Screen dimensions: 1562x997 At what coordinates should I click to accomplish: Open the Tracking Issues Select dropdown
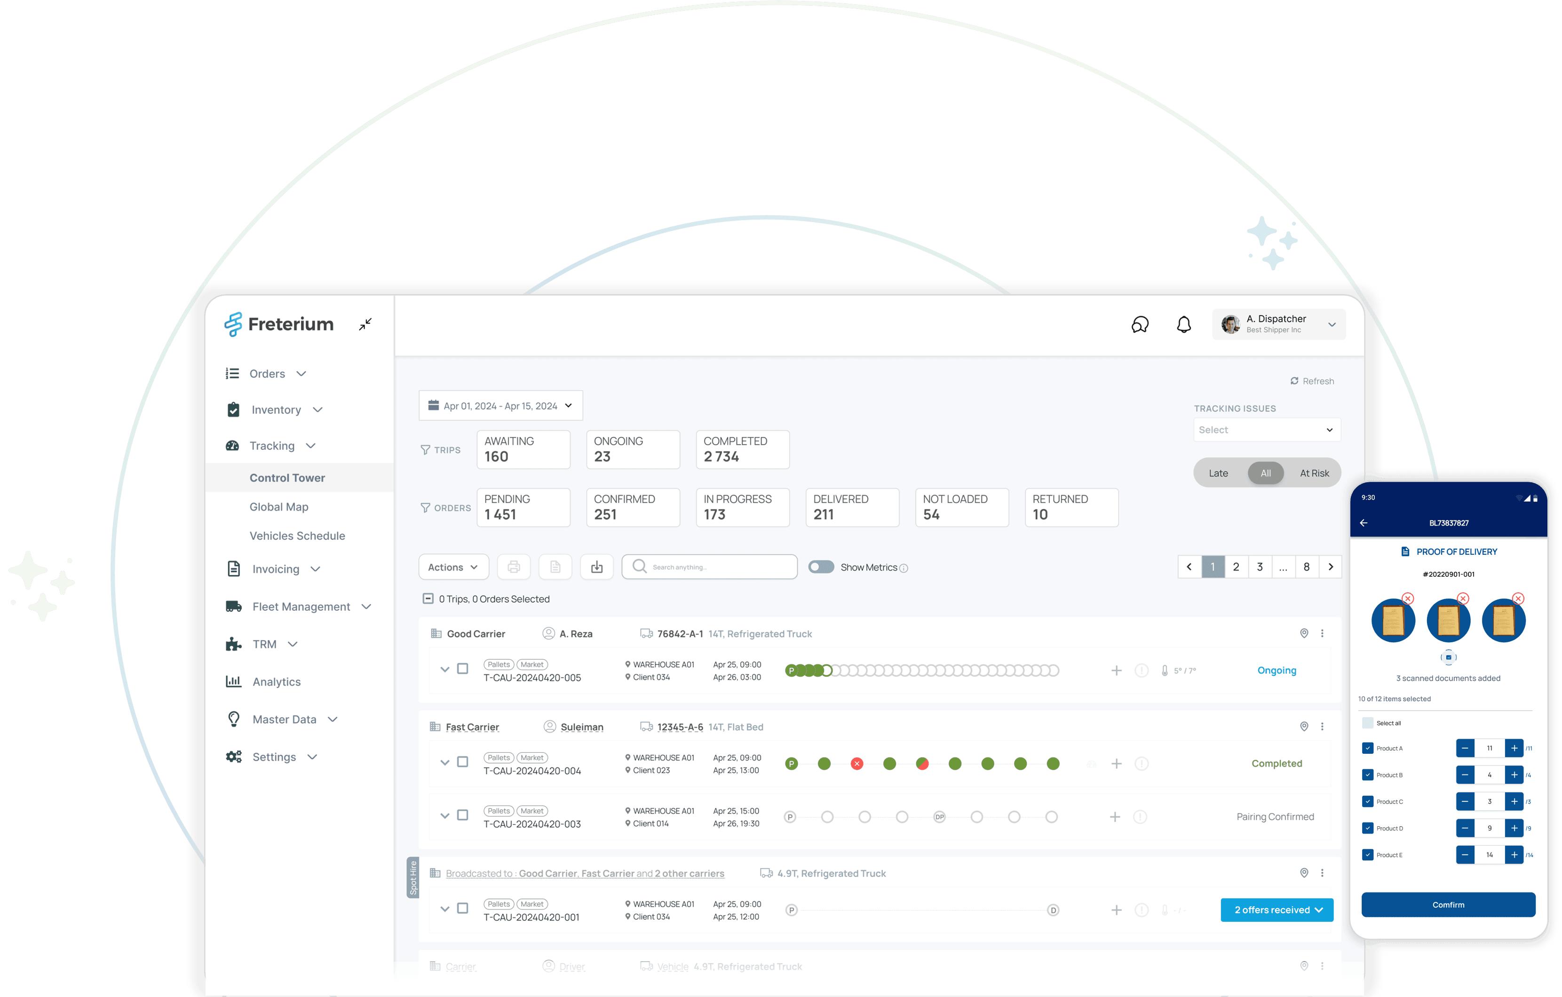(1266, 430)
